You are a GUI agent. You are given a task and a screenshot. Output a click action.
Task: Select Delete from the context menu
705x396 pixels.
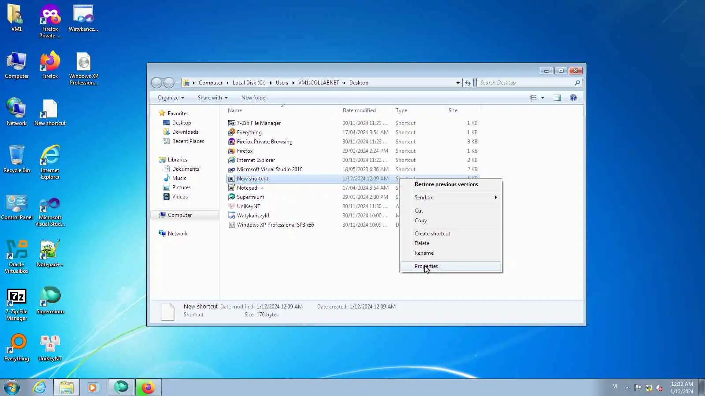(x=451, y=243)
